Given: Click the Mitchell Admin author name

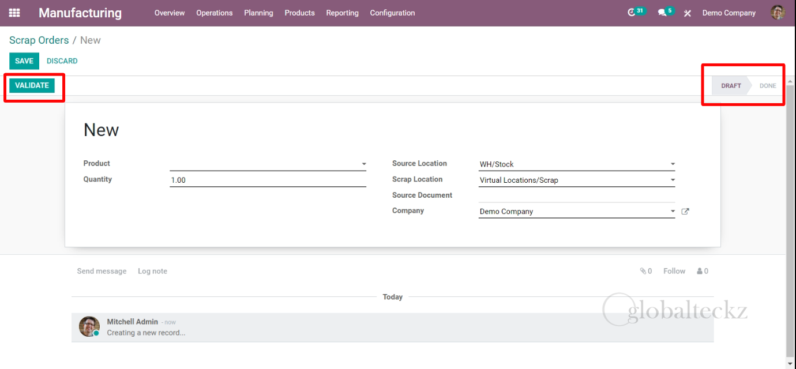Looking at the screenshot, I should pyautogui.click(x=132, y=322).
